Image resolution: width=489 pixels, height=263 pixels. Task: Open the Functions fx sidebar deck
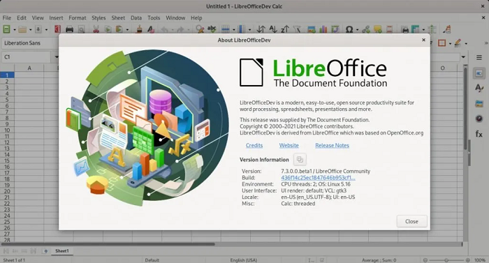[x=479, y=134]
